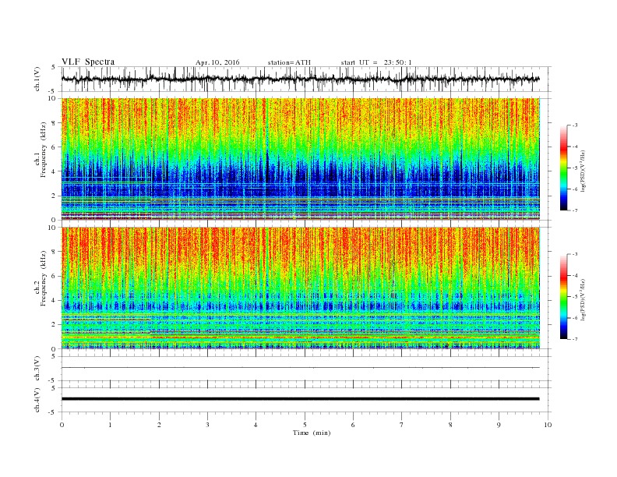Click the 'station=ATH' label
The height and width of the screenshot is (477, 617).
(x=289, y=62)
